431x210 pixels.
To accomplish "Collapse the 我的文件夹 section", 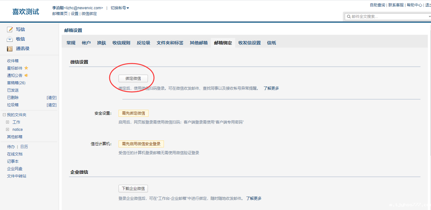I will 4,115.
